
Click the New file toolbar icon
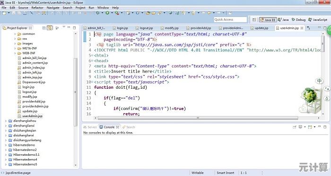click(x=4, y=13)
